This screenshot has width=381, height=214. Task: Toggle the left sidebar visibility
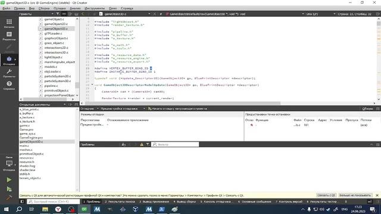tap(22, 202)
